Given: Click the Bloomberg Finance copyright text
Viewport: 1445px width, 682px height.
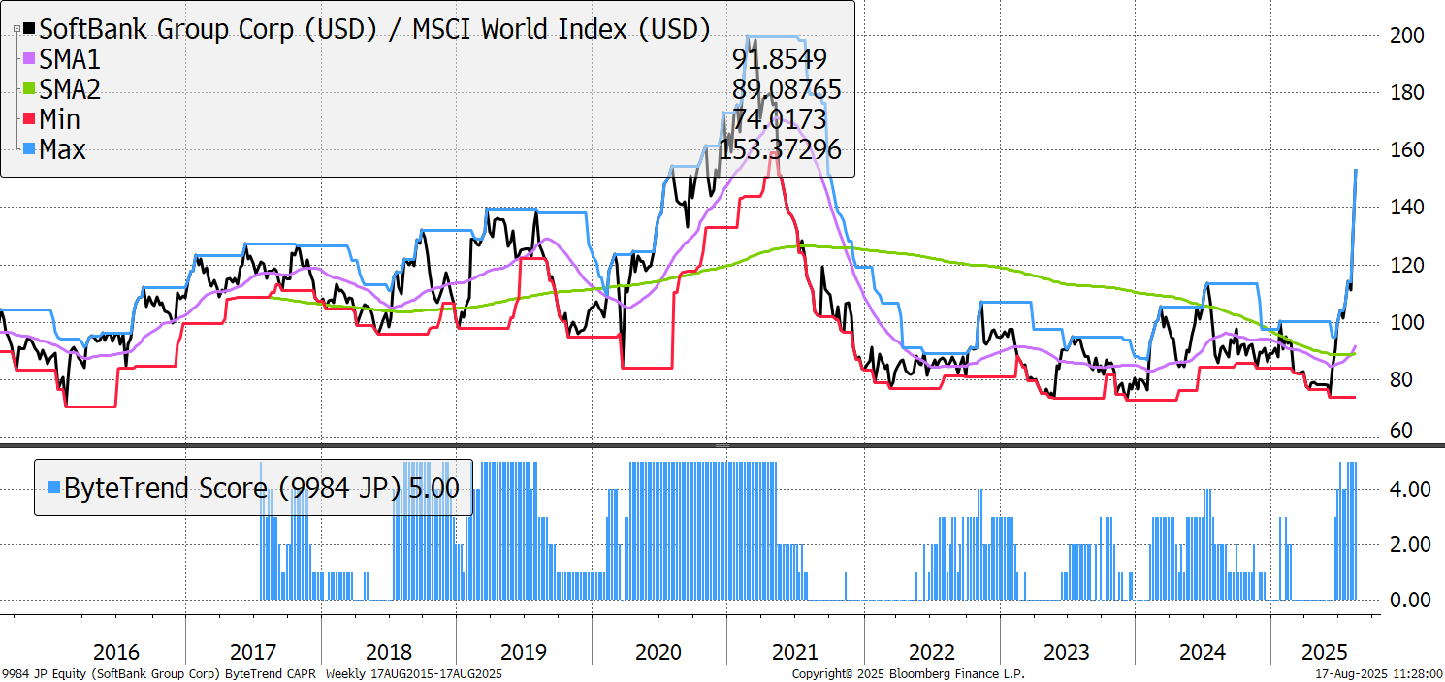Looking at the screenshot, I should [x=908, y=673].
